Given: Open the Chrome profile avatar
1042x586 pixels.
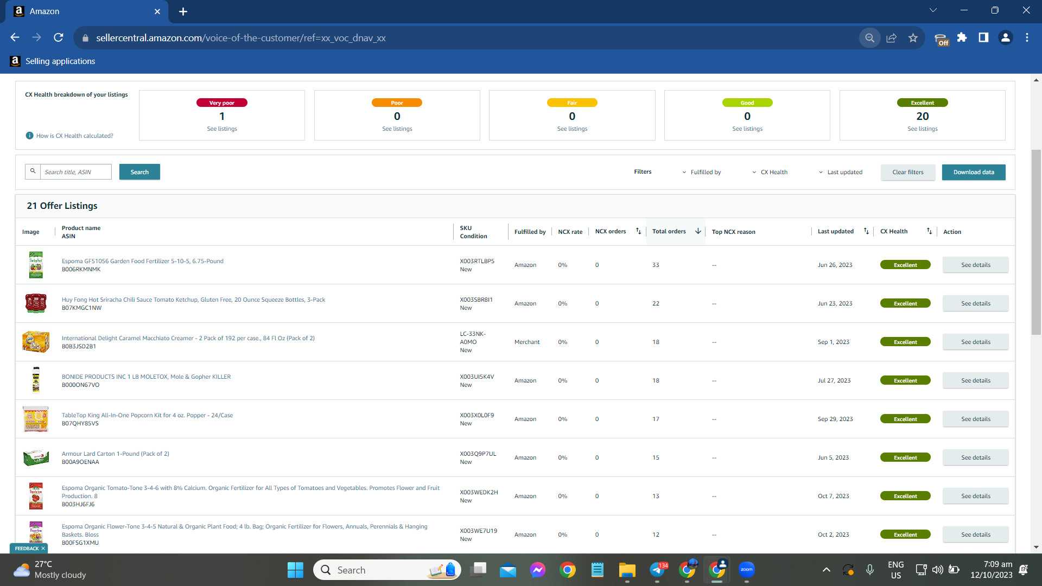Looking at the screenshot, I should point(1005,37).
